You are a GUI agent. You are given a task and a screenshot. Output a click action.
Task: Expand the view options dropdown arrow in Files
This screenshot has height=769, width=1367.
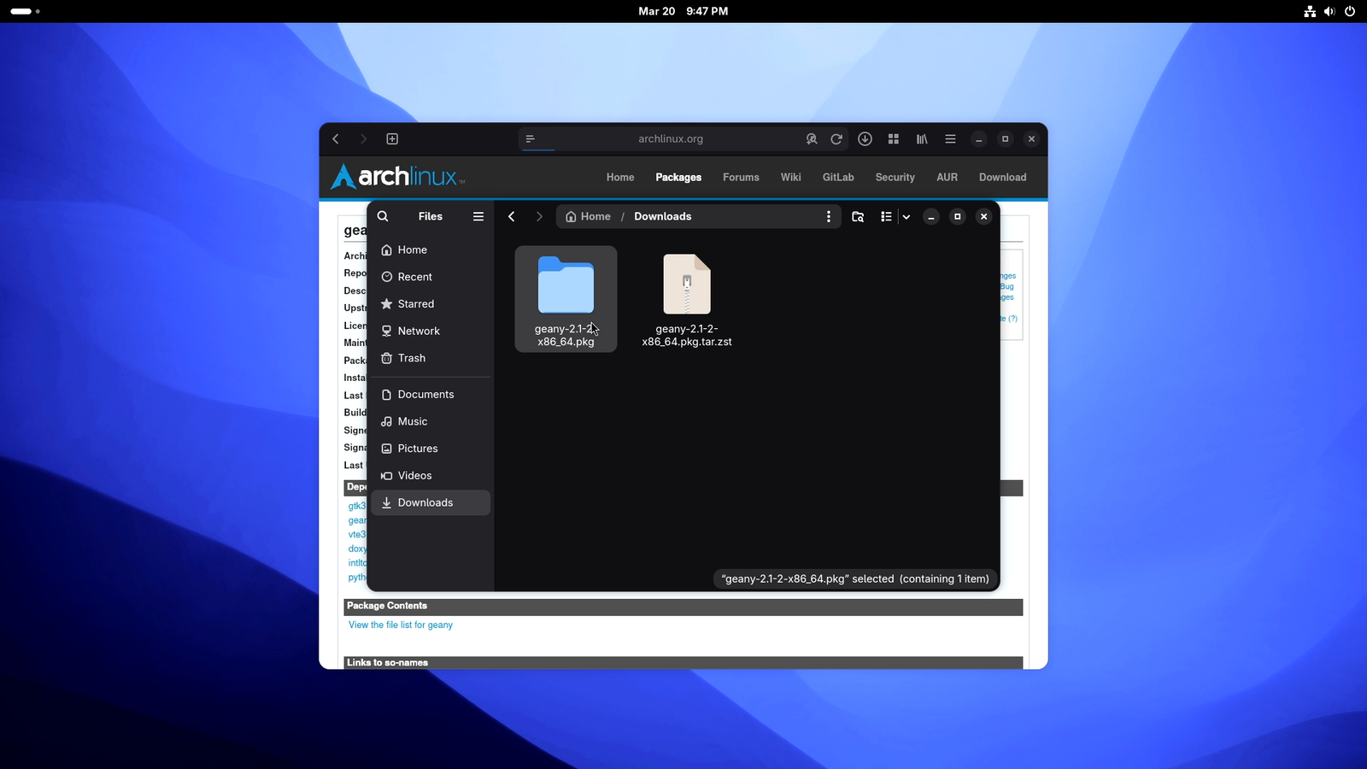tap(906, 216)
